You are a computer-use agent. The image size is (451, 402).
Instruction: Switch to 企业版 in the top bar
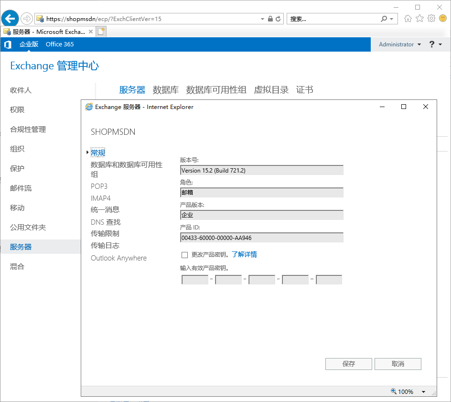point(29,44)
